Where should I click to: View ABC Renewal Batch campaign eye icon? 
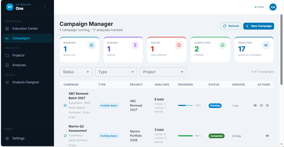[x=255, y=105]
